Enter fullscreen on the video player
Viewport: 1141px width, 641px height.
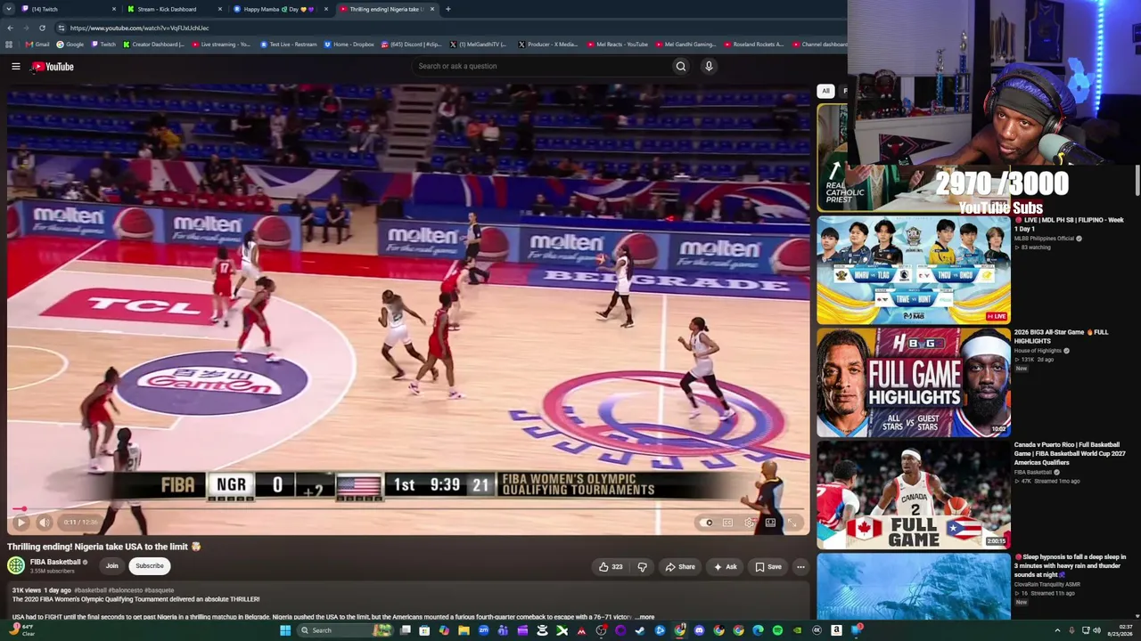tap(792, 523)
